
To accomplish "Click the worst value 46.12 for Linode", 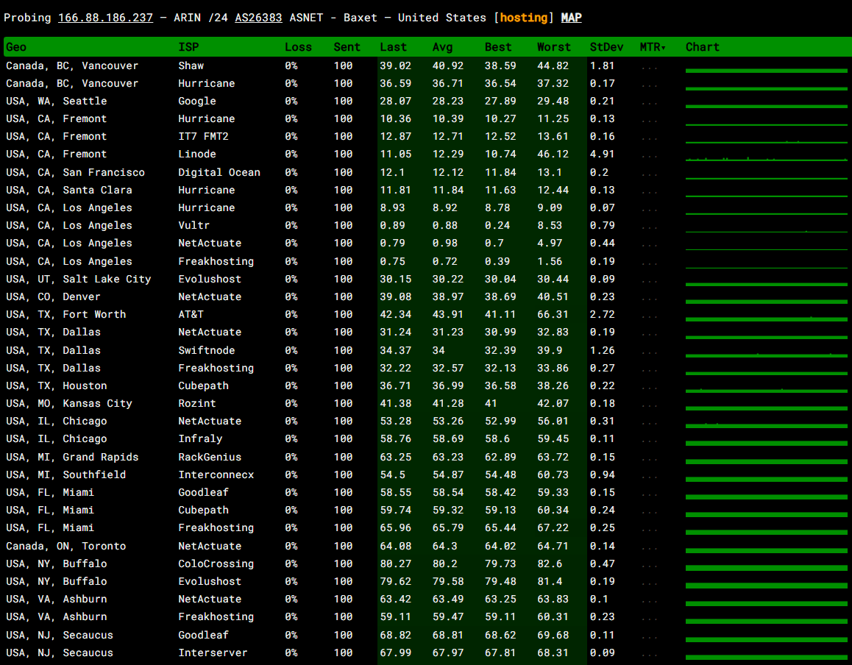I will tap(553, 154).
